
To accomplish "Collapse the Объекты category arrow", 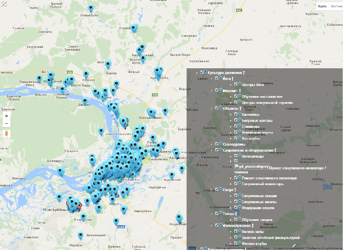I will 240,108.
